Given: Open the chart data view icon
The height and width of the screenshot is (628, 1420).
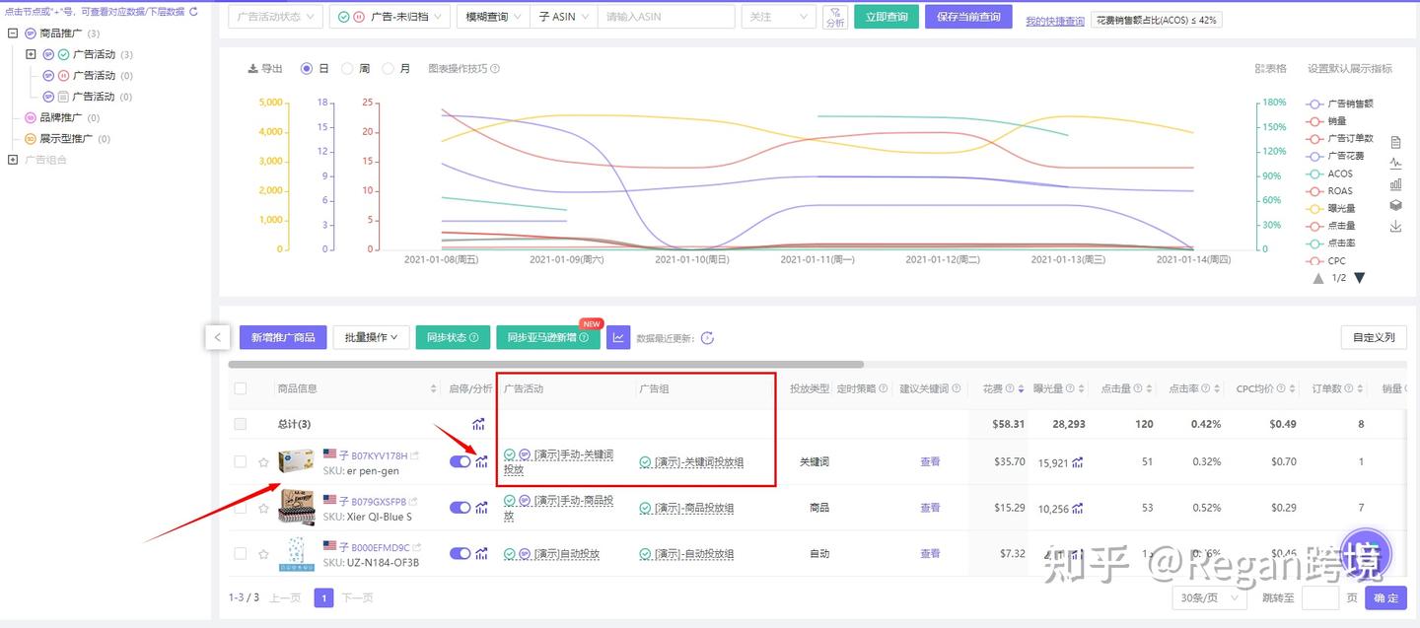Looking at the screenshot, I should coord(1395,142).
